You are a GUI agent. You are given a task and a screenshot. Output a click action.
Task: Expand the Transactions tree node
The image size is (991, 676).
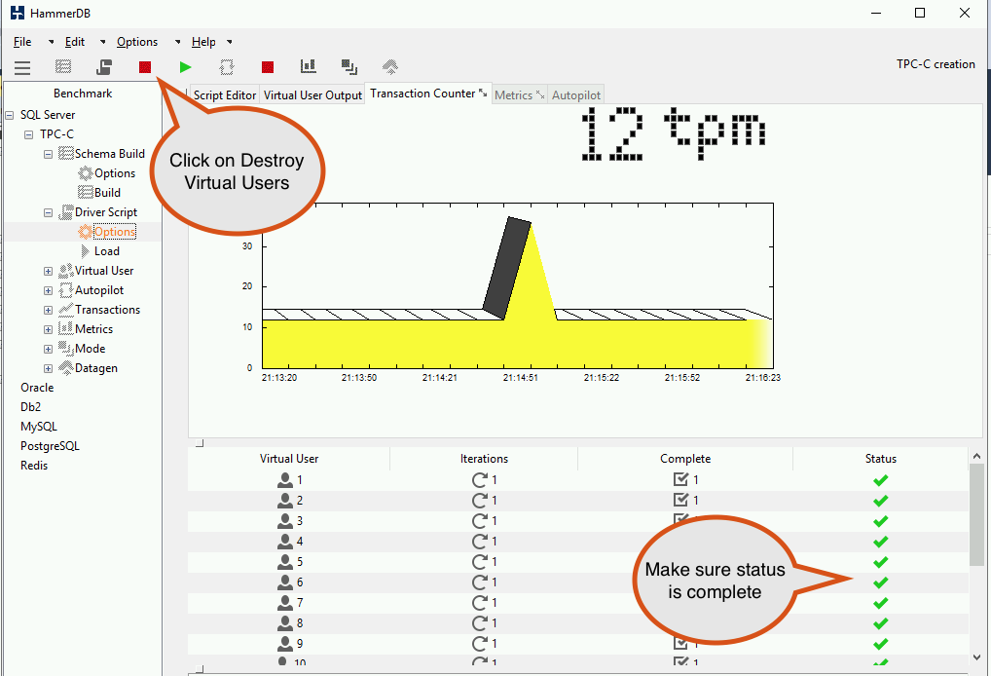48,310
